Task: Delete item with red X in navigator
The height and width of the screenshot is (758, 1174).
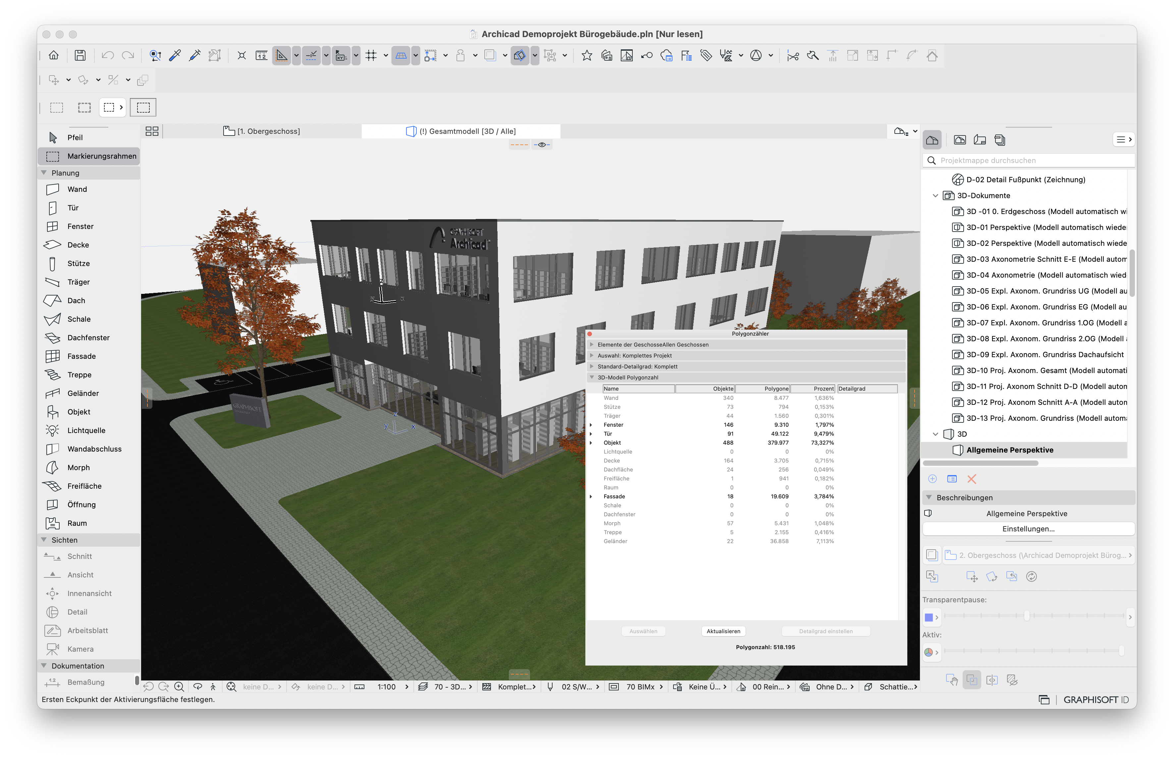Action: 972,479
